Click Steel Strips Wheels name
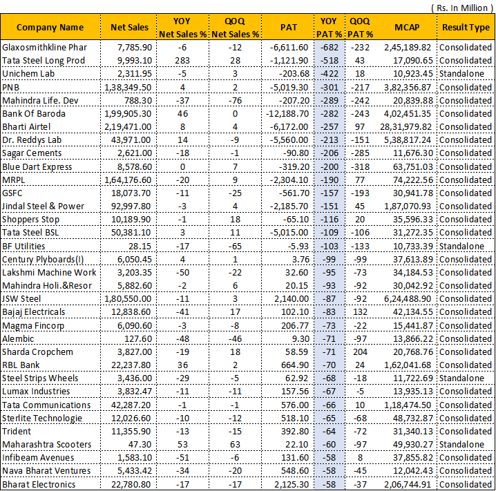This screenshot has width=496, height=491. coord(40,378)
